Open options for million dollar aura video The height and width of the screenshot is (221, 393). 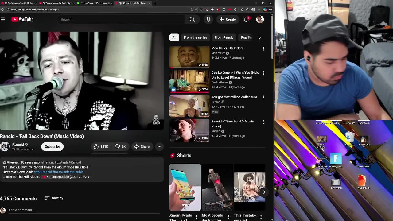[x=263, y=97]
